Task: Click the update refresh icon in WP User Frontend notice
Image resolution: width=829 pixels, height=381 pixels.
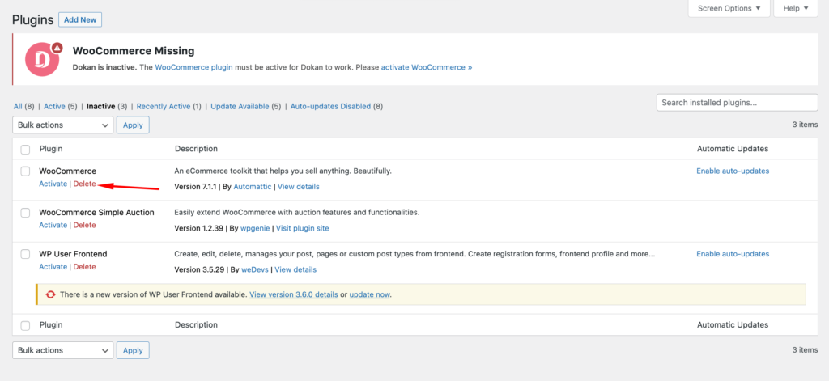Action: coord(50,295)
